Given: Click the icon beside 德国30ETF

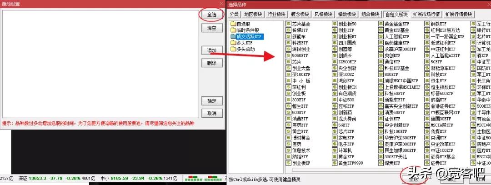Looking at the screenshot, I should (x=427, y=119).
